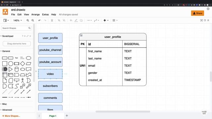Edit scratchpad with pencil icon
The height and width of the screenshot is (119, 212).
click(x=27, y=36)
